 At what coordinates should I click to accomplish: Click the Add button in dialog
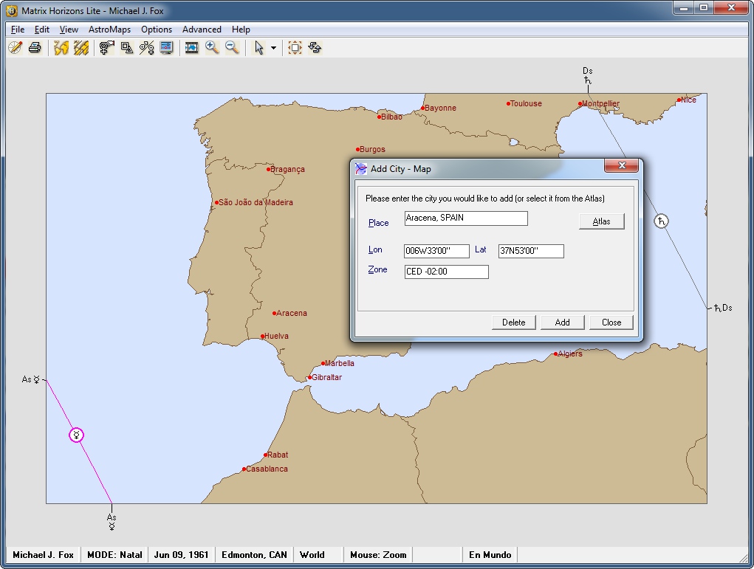(x=562, y=323)
